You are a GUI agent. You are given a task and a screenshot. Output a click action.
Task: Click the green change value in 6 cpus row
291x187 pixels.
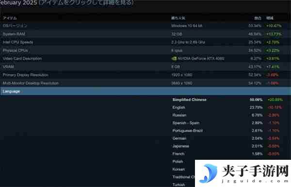tap(273, 51)
